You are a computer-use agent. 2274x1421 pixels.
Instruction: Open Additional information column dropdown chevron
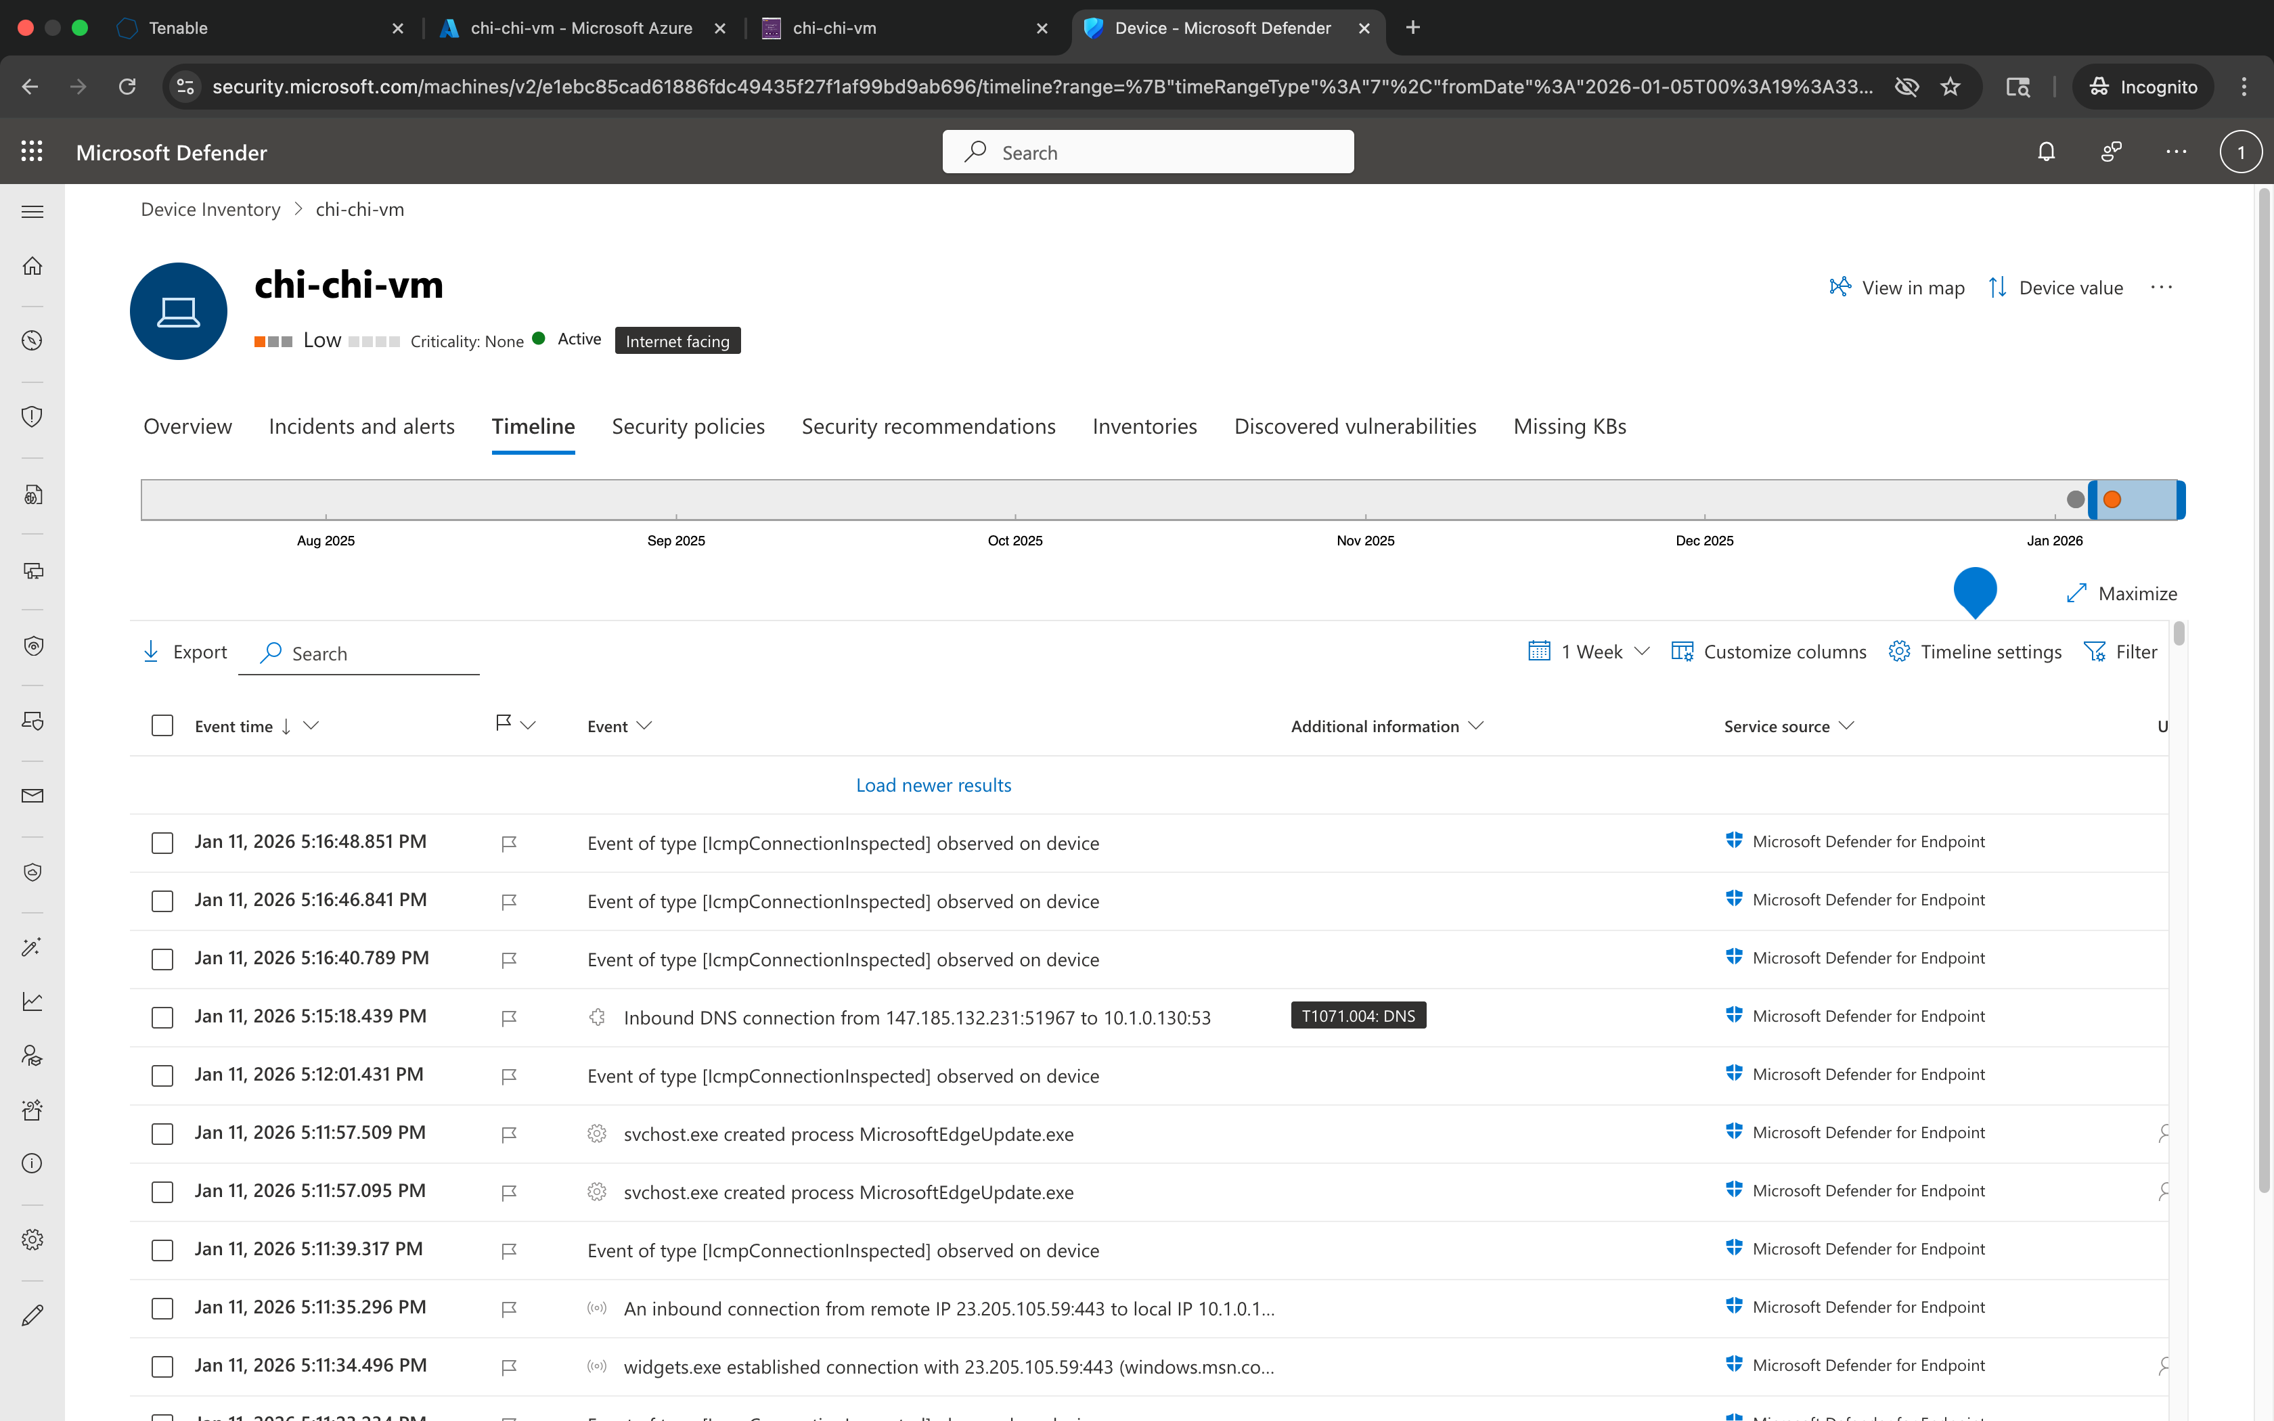coord(1475,725)
